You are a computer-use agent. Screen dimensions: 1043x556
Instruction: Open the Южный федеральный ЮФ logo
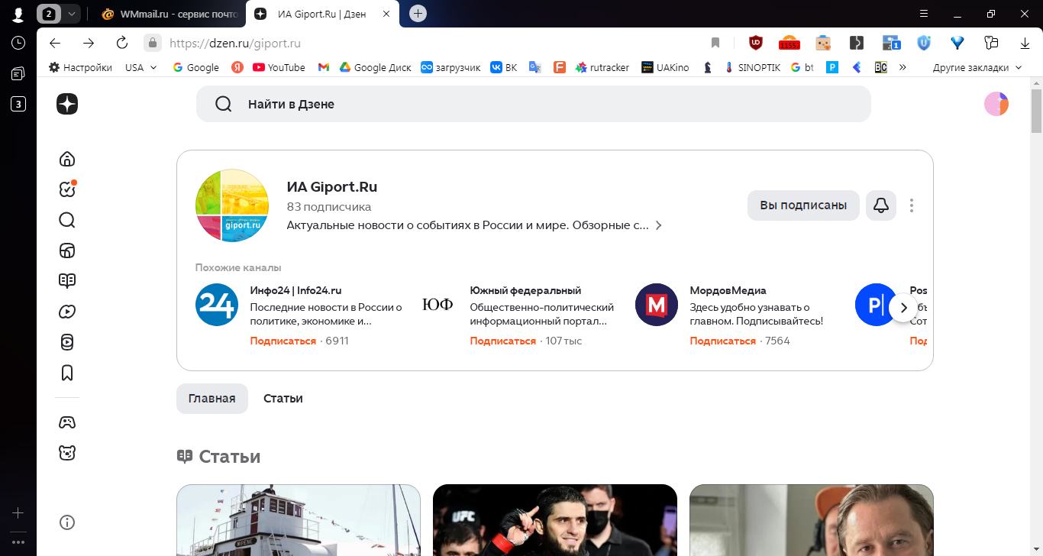point(437,305)
